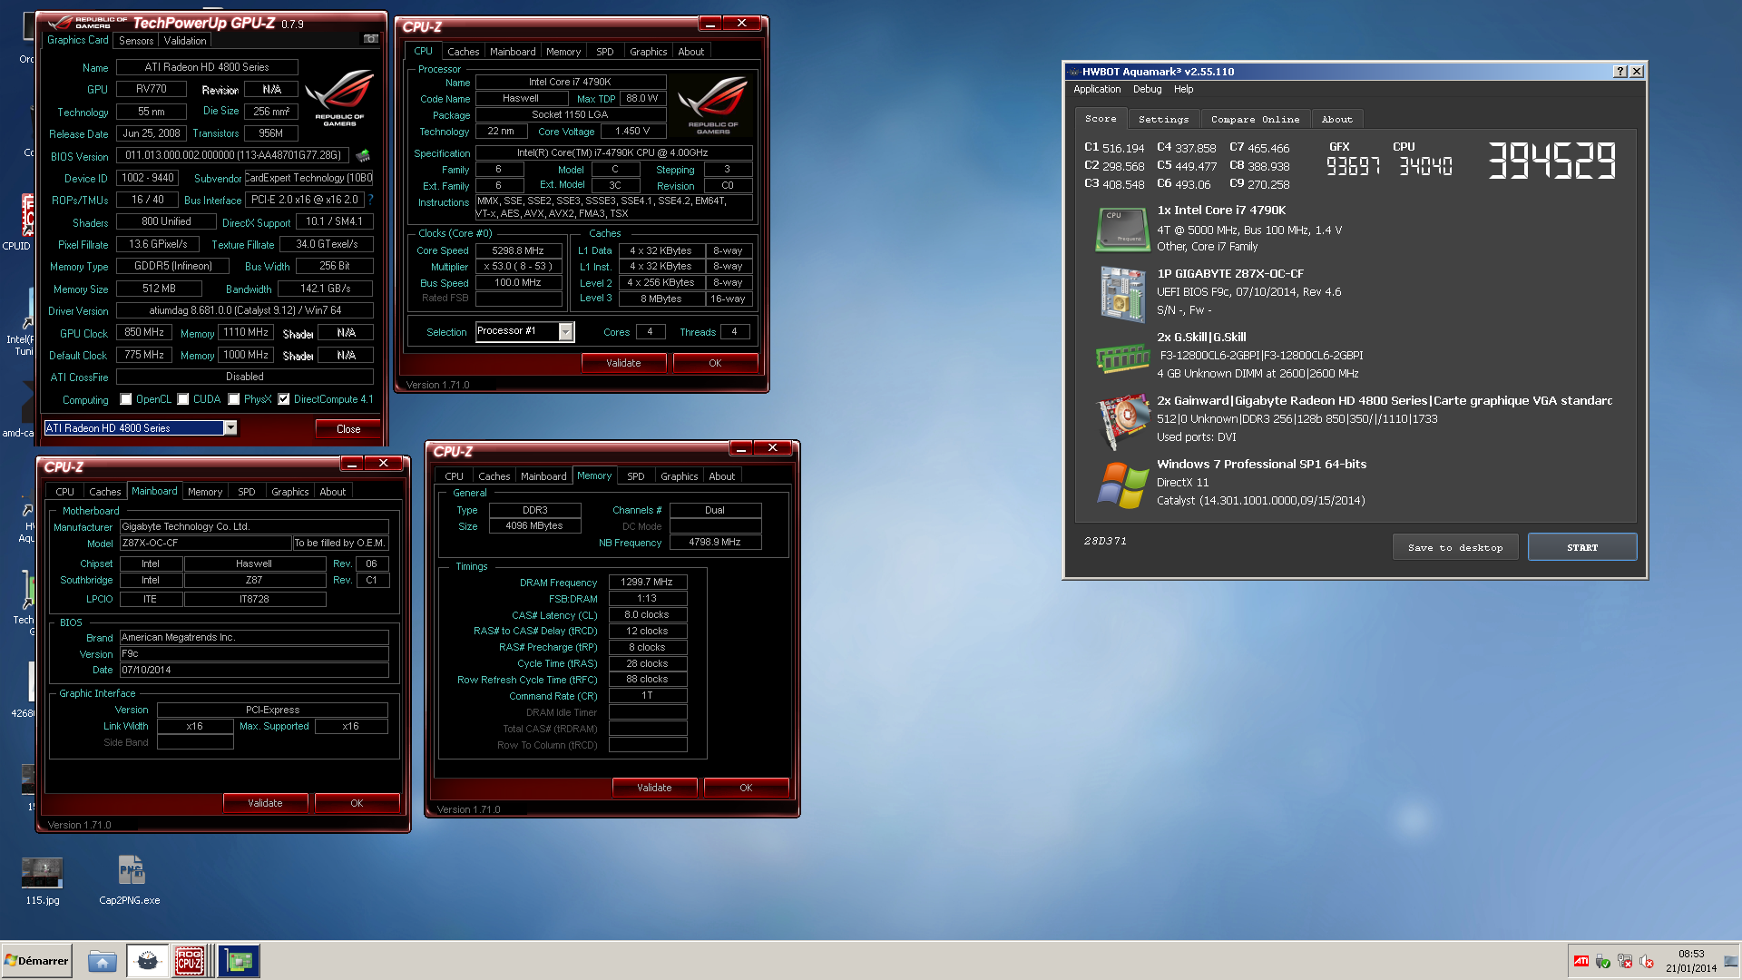Viewport: 1742px width, 980px height.
Task: Click the CPU chip icon in Aquamark
Action: coord(1122,229)
